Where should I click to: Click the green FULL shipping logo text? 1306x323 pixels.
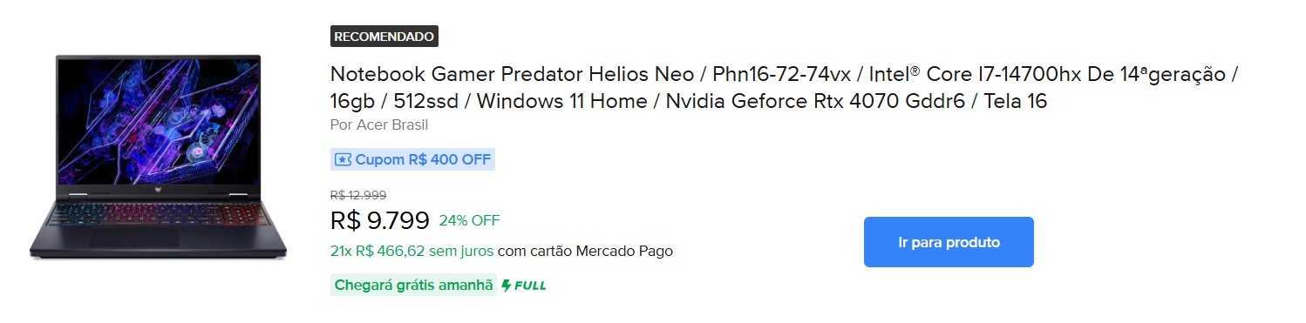[530, 286]
